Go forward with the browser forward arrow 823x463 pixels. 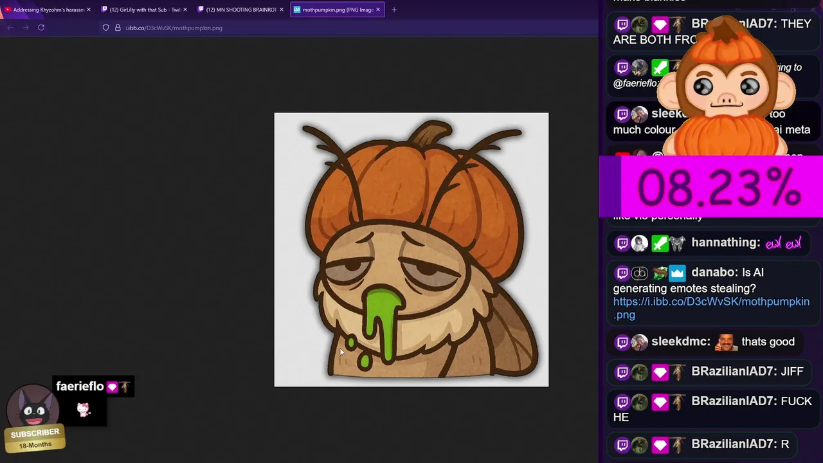pyautogui.click(x=26, y=28)
